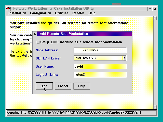Click the Cancel button
163x122 pixels.
63,86
